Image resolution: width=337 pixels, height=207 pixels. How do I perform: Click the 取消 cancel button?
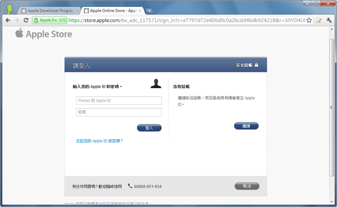point(247,186)
